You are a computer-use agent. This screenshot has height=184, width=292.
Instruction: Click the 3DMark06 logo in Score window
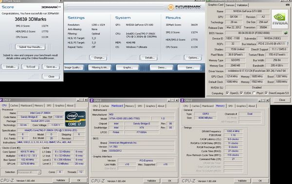tap(51, 7)
